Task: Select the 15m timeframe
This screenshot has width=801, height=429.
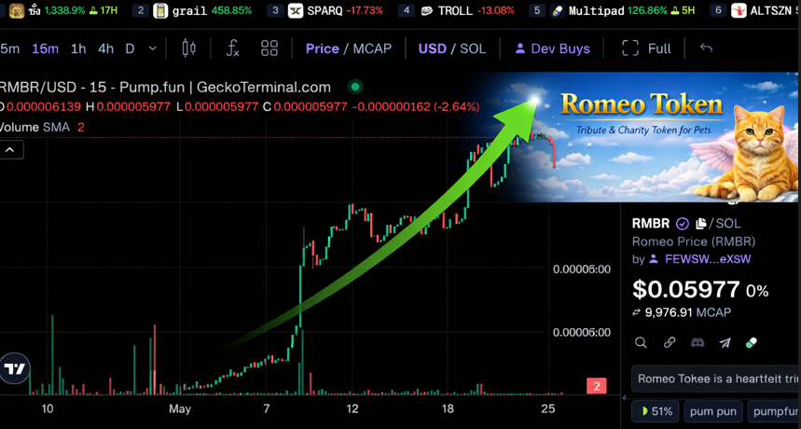Action: pyautogui.click(x=45, y=49)
